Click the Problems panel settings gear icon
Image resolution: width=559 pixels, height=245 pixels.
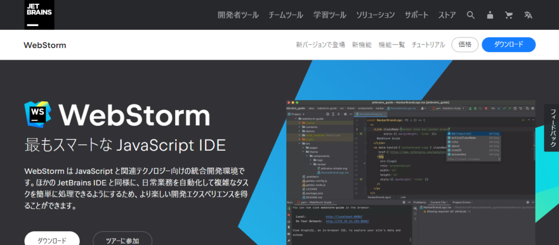coord(527,203)
